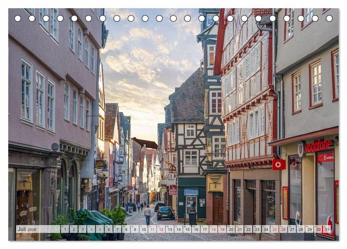Select day 26 in the calendar strip
347x249 pixels.
point(283,230)
